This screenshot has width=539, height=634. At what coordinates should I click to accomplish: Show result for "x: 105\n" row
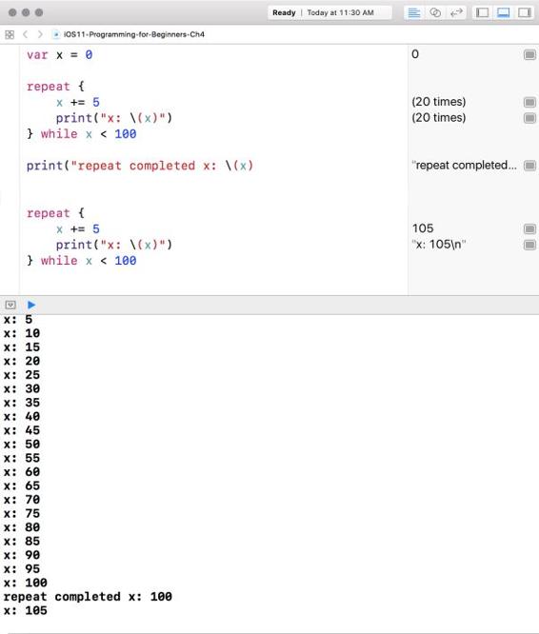tap(529, 245)
